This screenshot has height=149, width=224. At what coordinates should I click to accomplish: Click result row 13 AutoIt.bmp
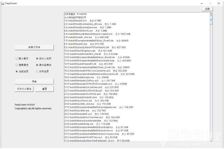point(98,61)
